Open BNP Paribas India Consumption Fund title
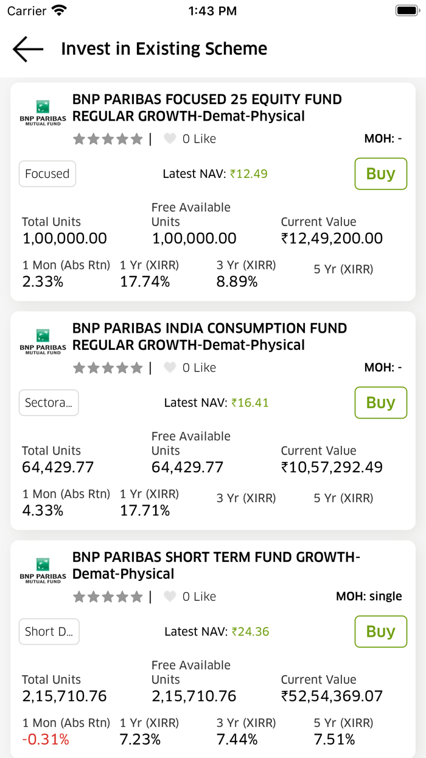 (x=209, y=336)
